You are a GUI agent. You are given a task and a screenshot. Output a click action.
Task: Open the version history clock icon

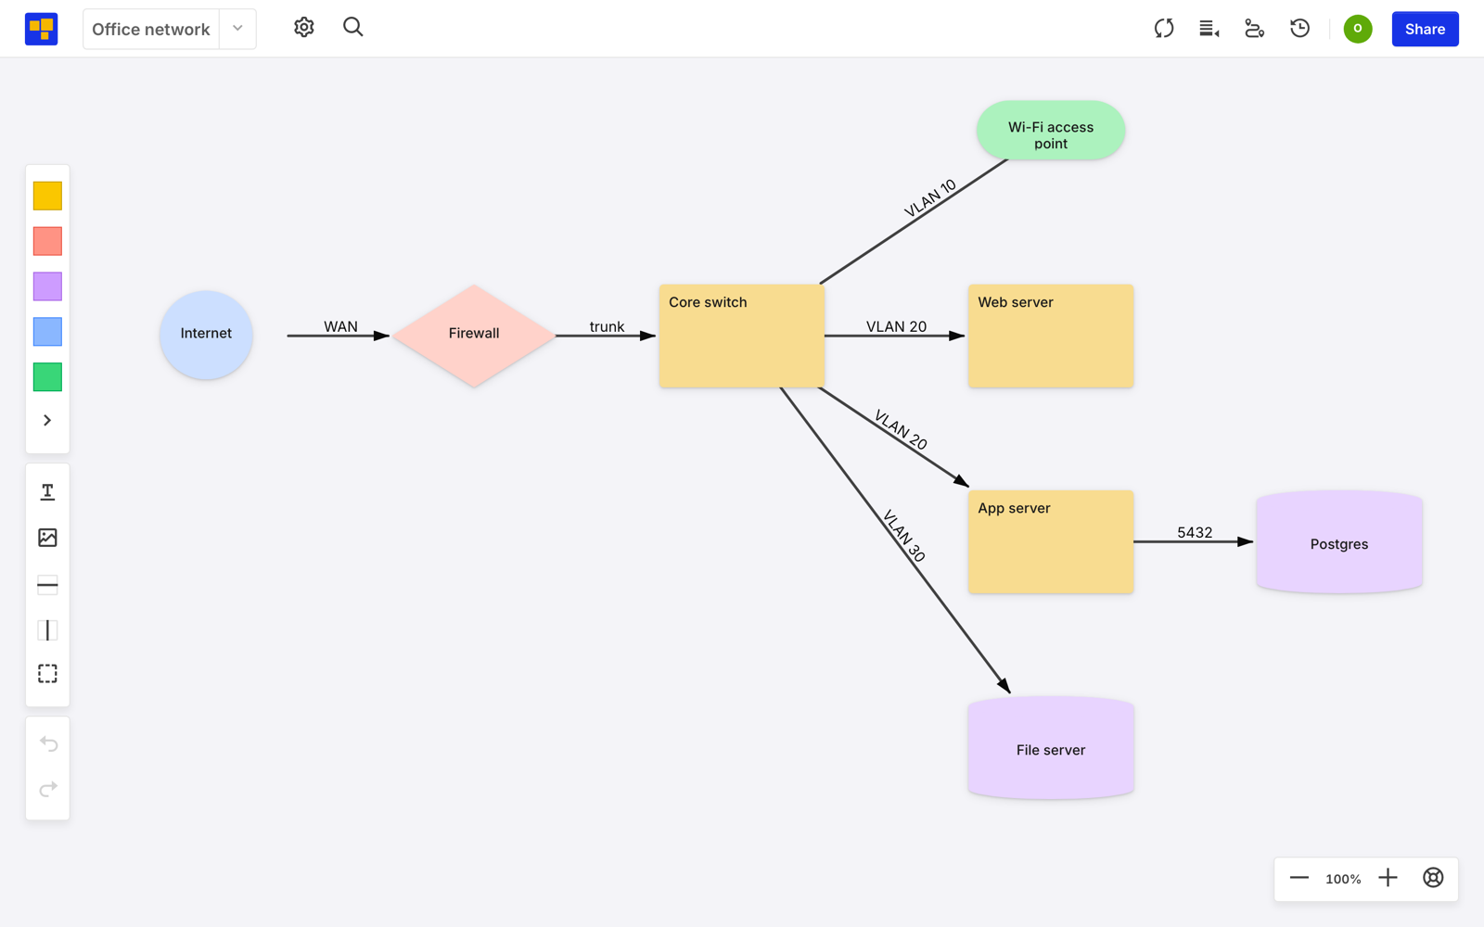(x=1300, y=29)
